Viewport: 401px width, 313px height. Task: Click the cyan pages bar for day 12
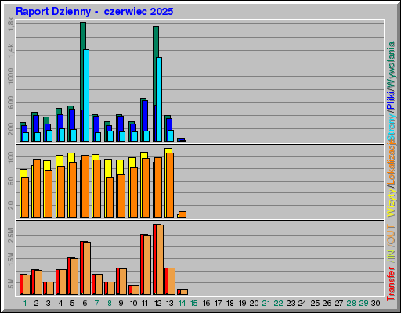click(159, 99)
